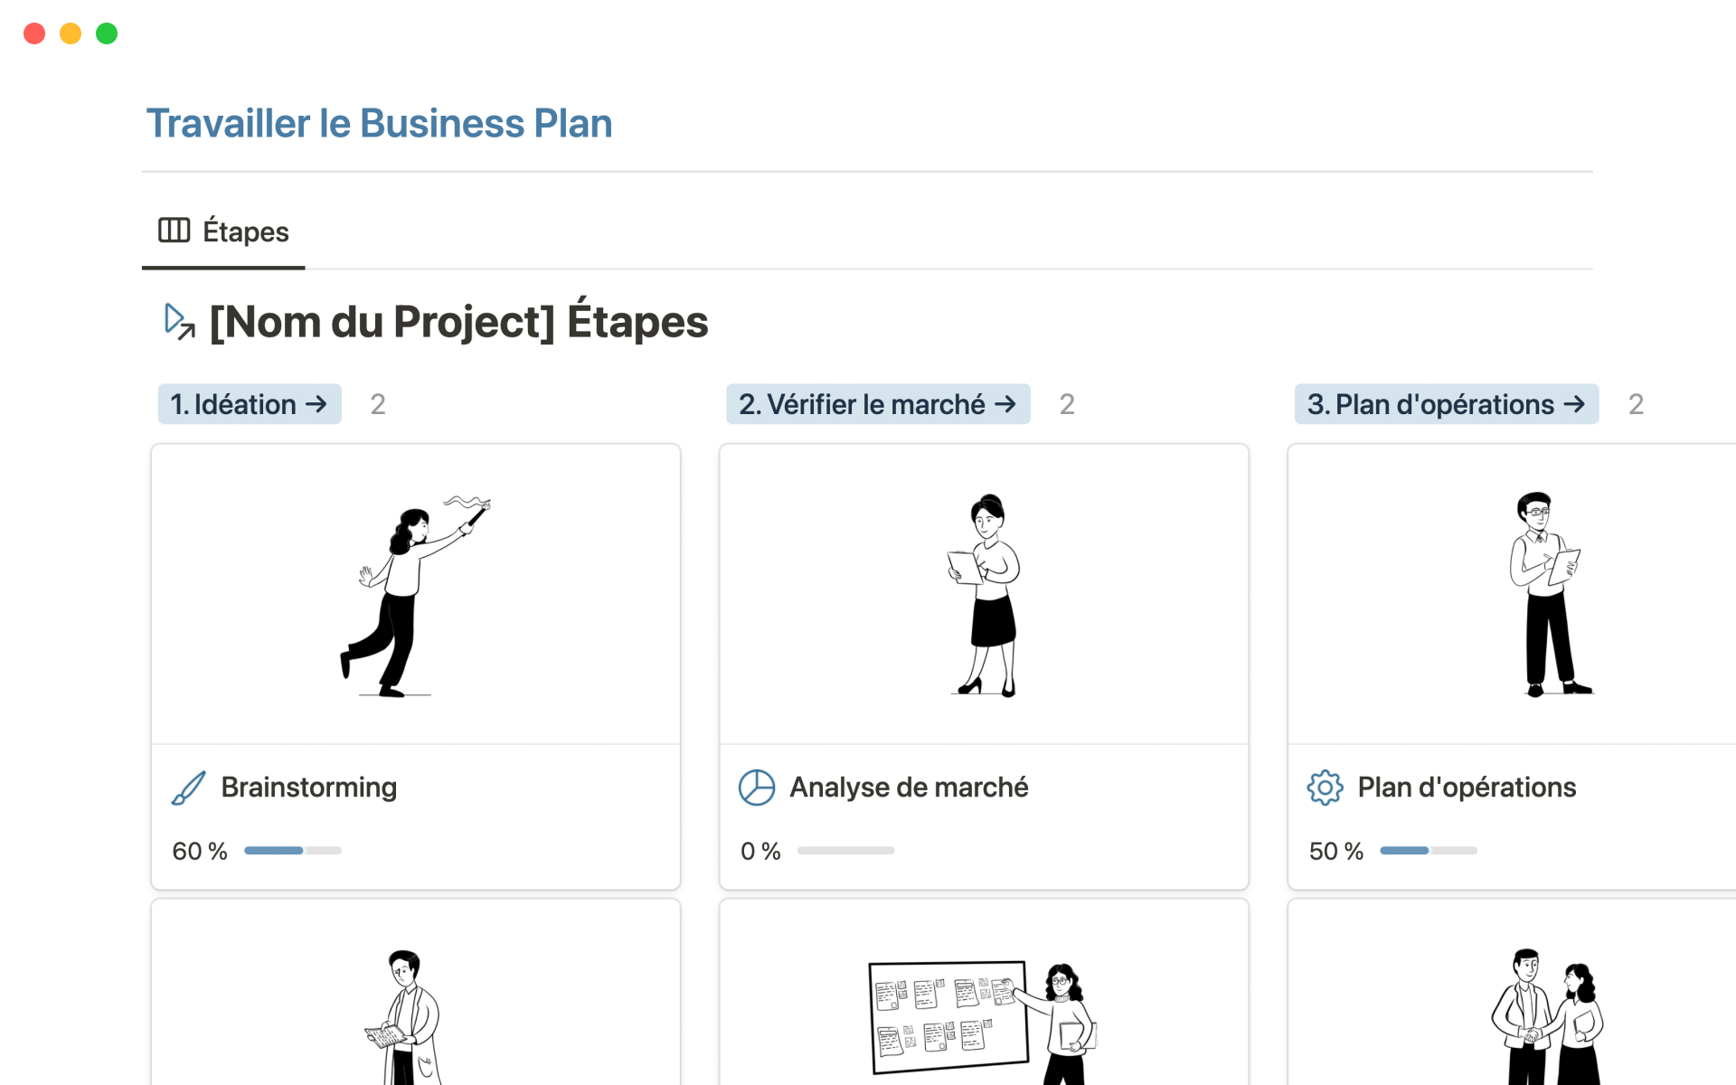Open the 2. Vérifier le marché group header

coord(863,404)
